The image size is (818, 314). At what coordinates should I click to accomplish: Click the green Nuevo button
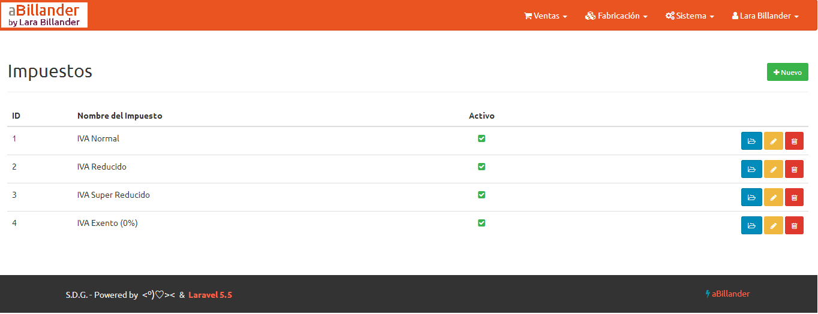(787, 73)
